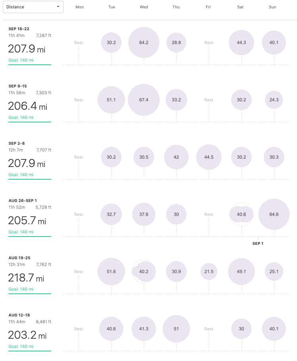Select the 51 Thursday bubble, Aug 12-18

[x=176, y=329]
